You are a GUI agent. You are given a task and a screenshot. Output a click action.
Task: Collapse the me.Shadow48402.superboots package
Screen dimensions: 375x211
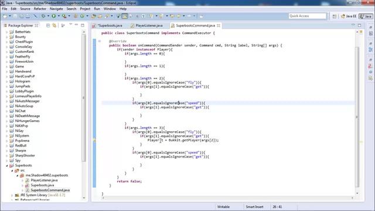[x=17, y=175]
